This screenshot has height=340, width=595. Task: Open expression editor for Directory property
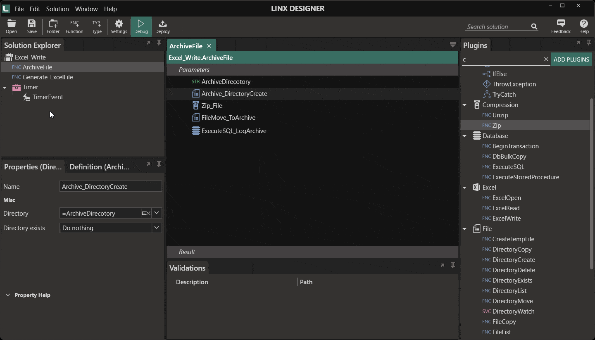coord(146,213)
